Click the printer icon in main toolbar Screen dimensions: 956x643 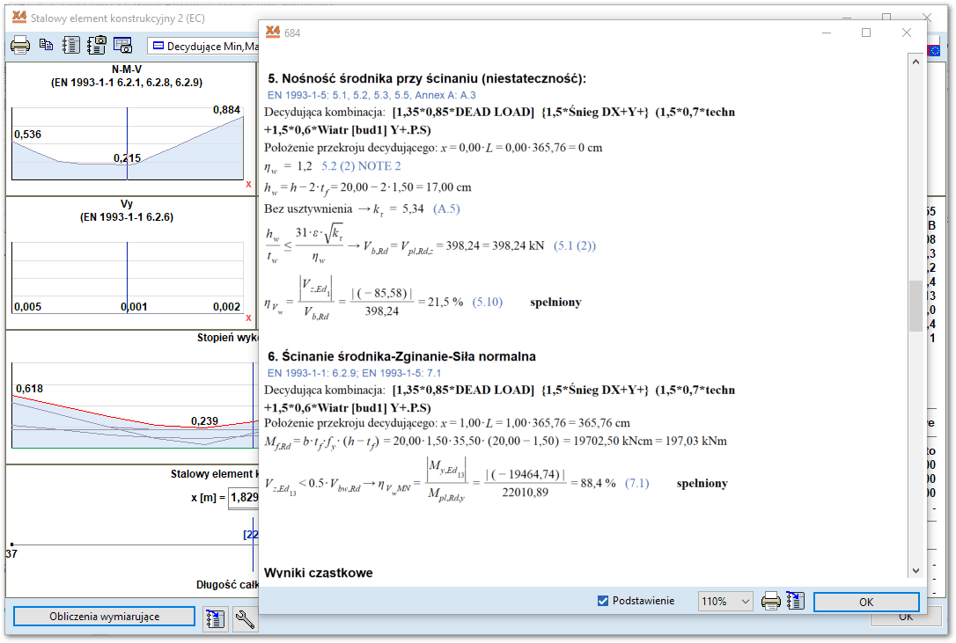tap(20, 45)
